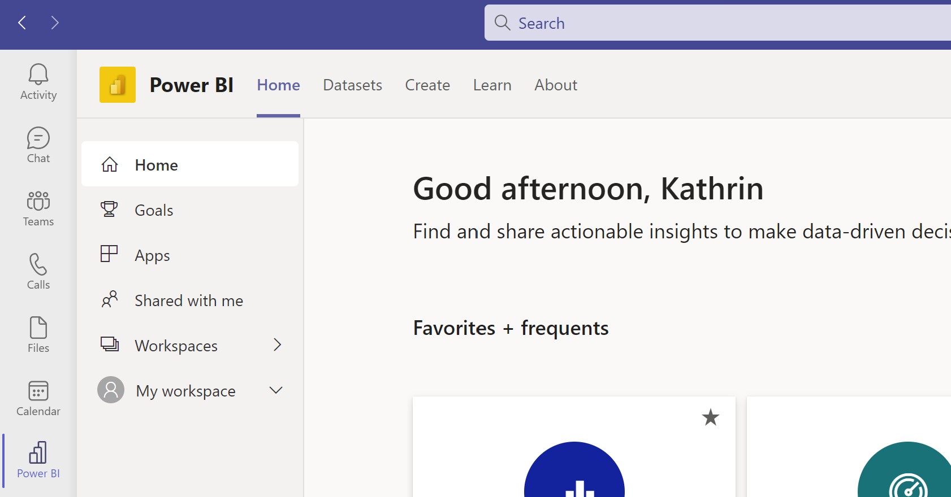951x497 pixels.
Task: Open Apps in navigation pane
Action: [x=190, y=255]
